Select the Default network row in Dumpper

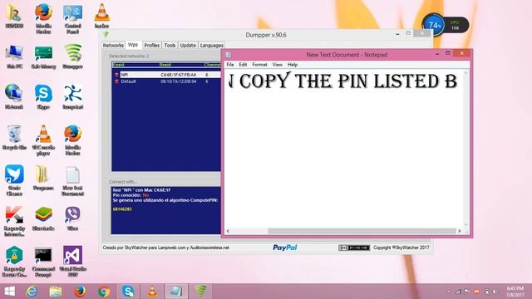[166, 81]
